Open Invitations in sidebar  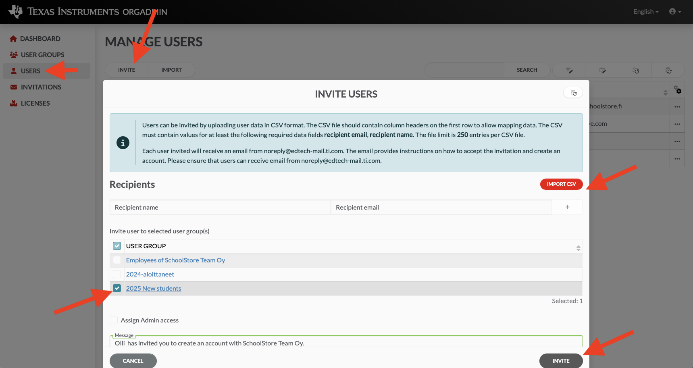(41, 87)
